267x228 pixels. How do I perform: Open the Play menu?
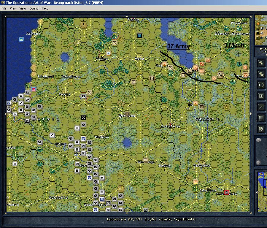tap(12, 8)
